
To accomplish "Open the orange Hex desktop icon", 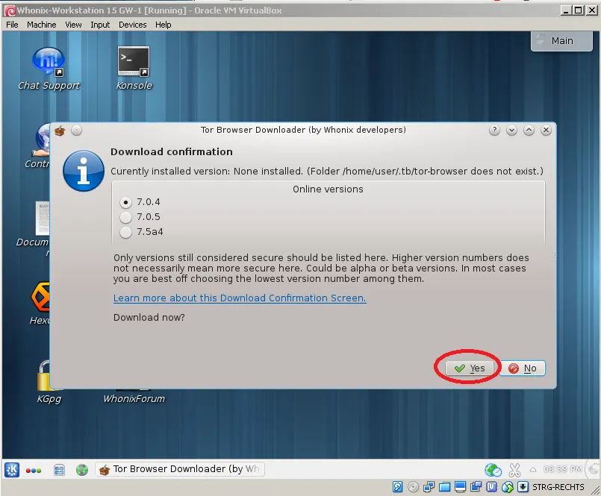I will click(x=40, y=297).
